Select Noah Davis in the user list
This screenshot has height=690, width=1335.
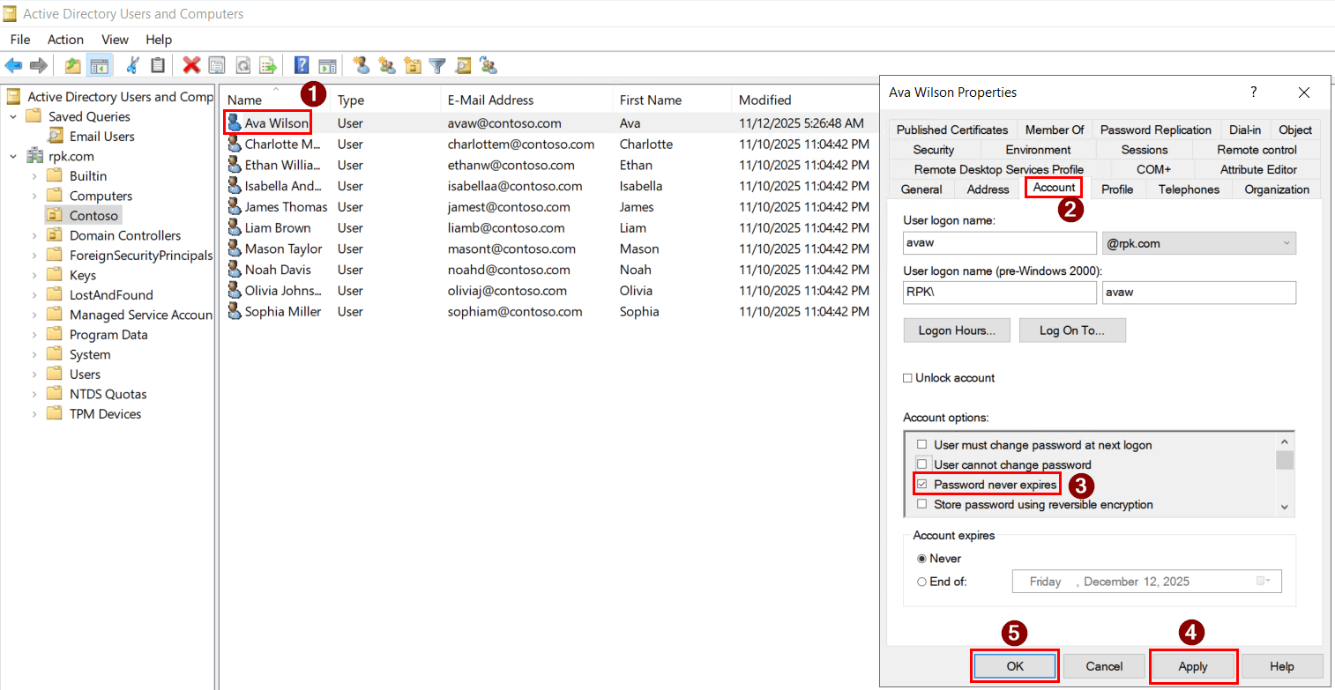(276, 270)
